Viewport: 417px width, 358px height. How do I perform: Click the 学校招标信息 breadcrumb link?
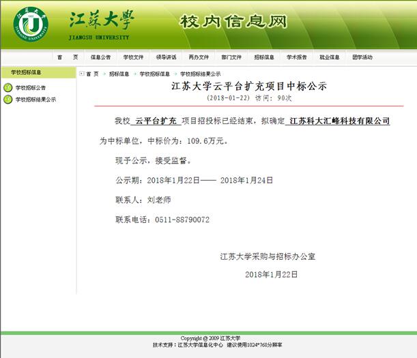tap(155, 74)
